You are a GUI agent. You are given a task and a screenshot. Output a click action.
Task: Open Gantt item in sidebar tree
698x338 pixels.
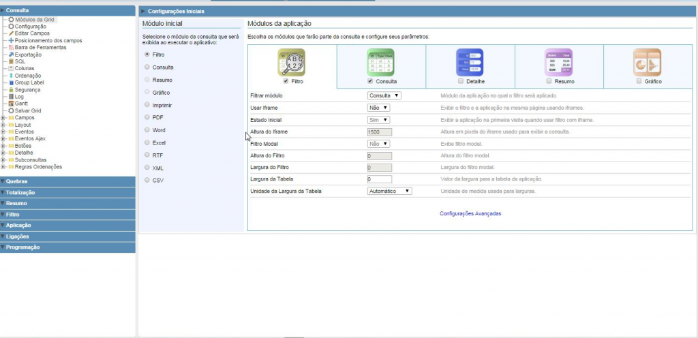tap(22, 104)
